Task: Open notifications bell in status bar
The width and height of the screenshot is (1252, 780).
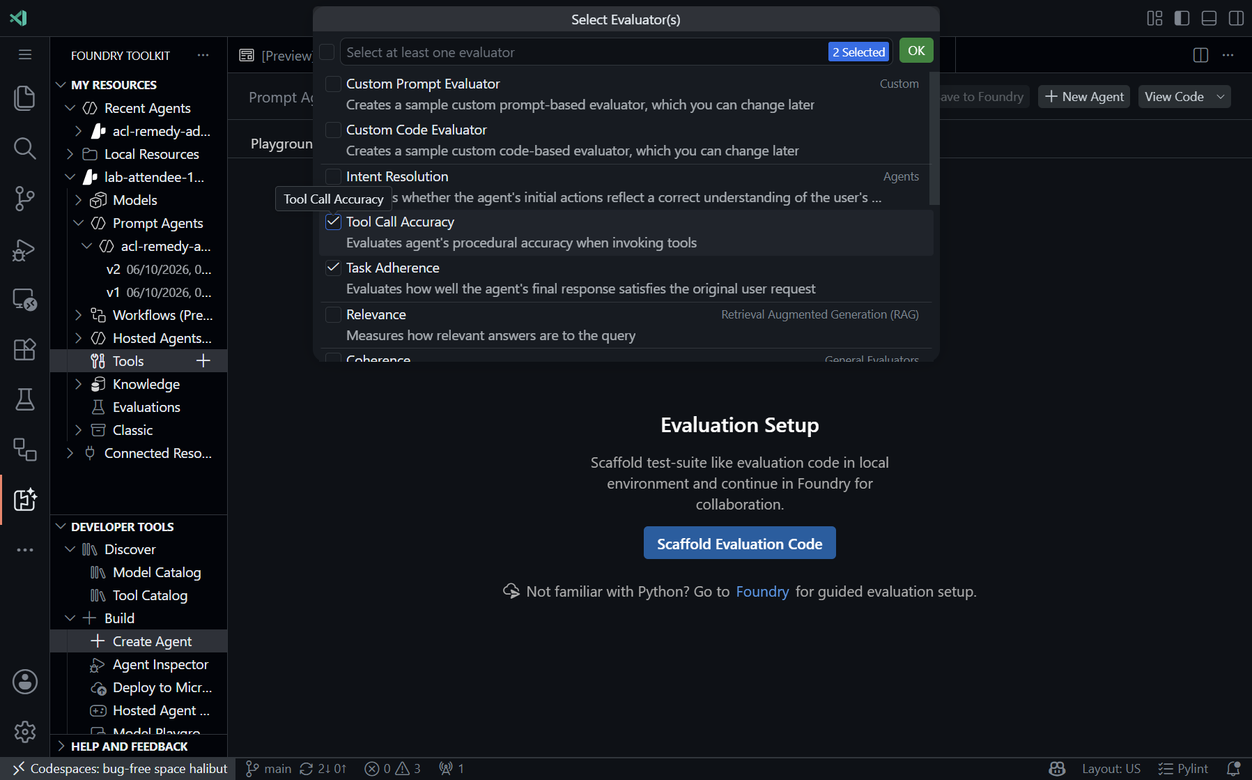Action: (x=1233, y=768)
